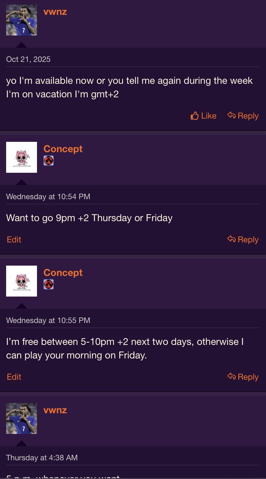Open the Wednesday at 10:54 PM timestamp
This screenshot has height=479, width=266.
48,197
